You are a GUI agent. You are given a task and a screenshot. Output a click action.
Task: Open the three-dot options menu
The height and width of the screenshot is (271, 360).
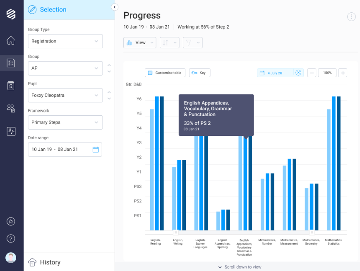point(351,17)
